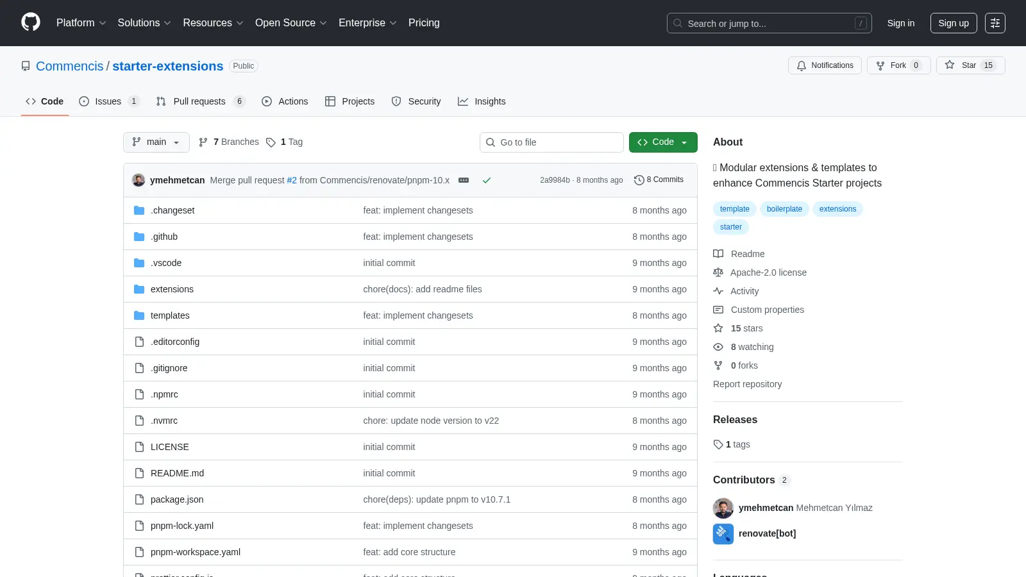Click the .editorconfig file icon
The width and height of the screenshot is (1026, 577).
coord(139,342)
